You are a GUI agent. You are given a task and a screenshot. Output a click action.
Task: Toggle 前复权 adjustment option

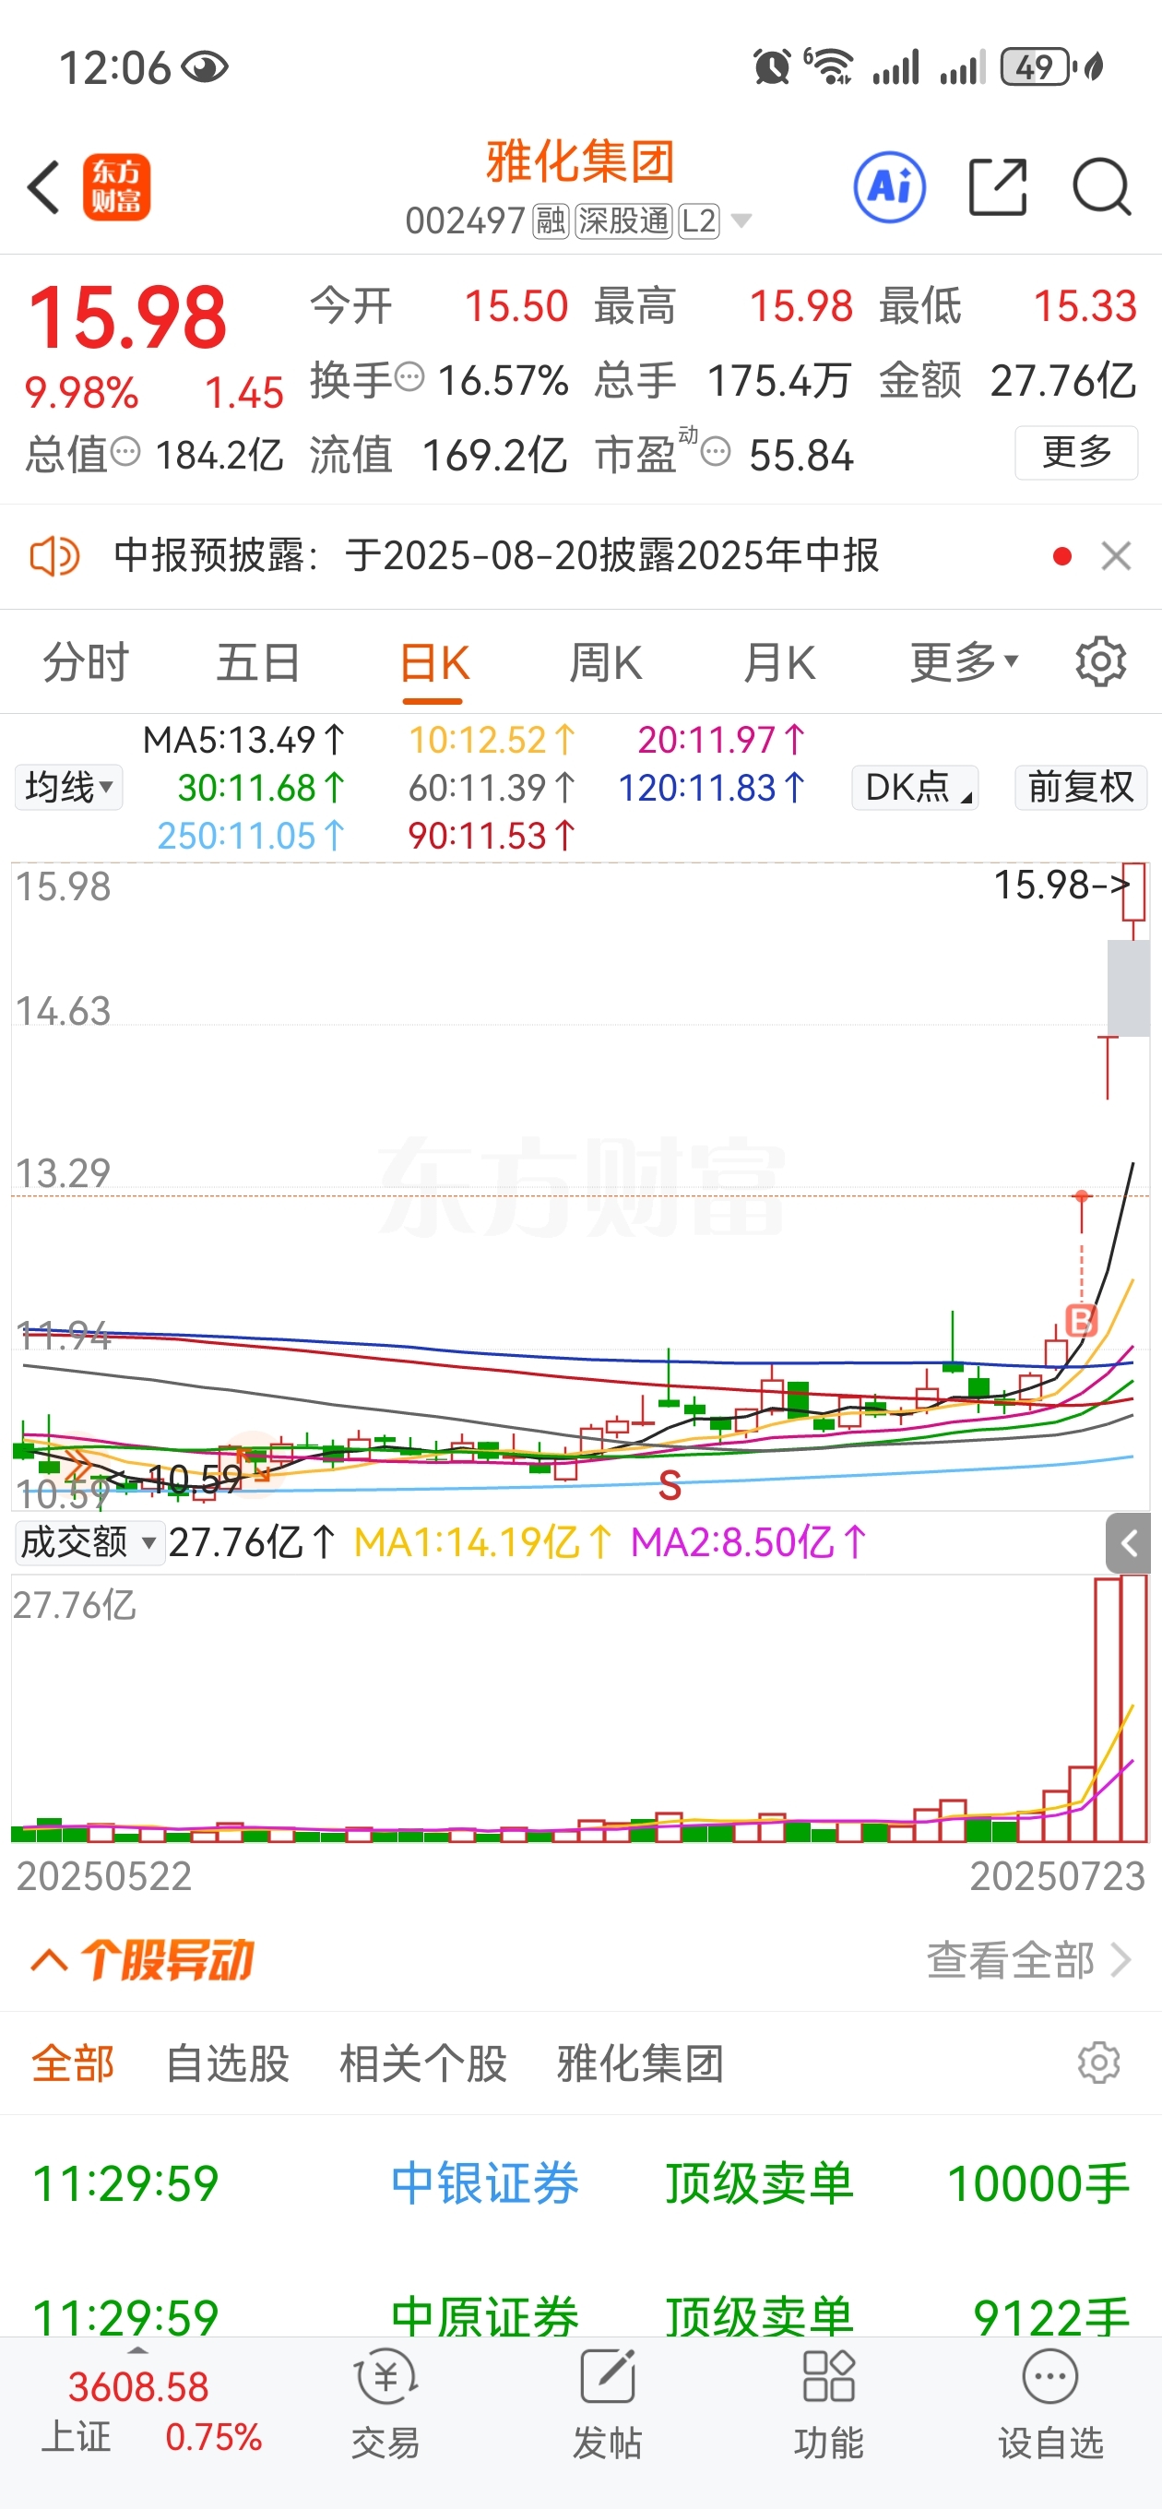(x=1080, y=787)
